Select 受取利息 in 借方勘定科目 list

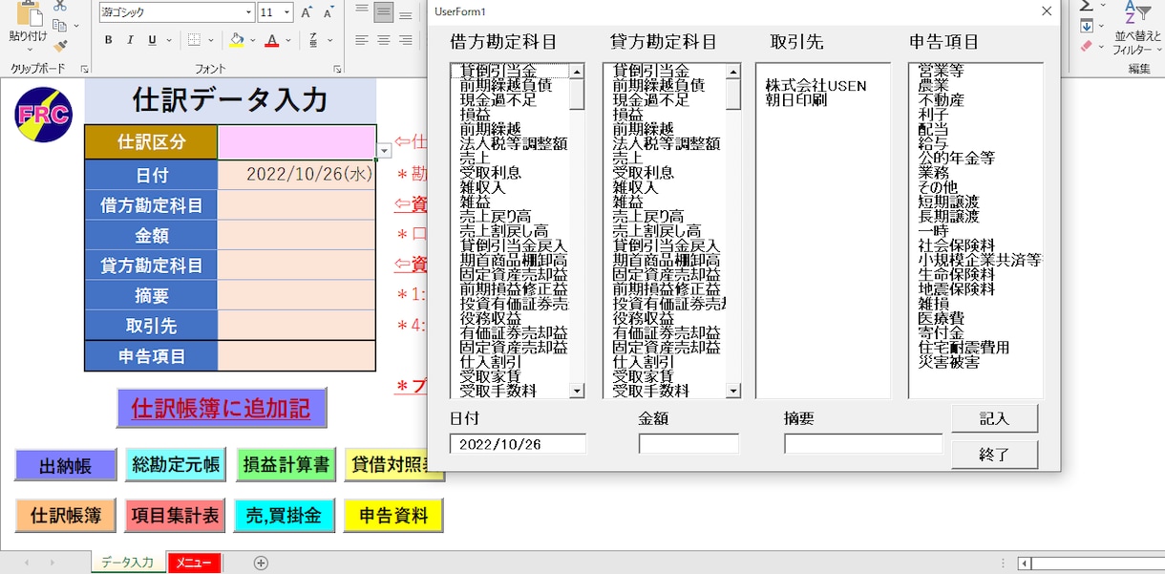coord(491,173)
